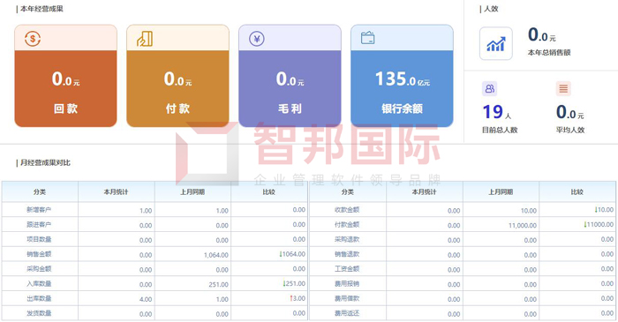
Task: Select the 跟进客户 row label
Action: (39, 224)
